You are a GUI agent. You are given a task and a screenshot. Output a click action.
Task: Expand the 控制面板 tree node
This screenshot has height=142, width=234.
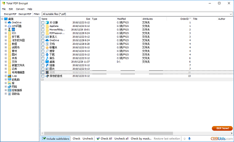[6, 90]
